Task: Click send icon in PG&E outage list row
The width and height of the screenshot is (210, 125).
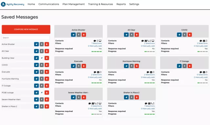Action: click(x=36, y=93)
